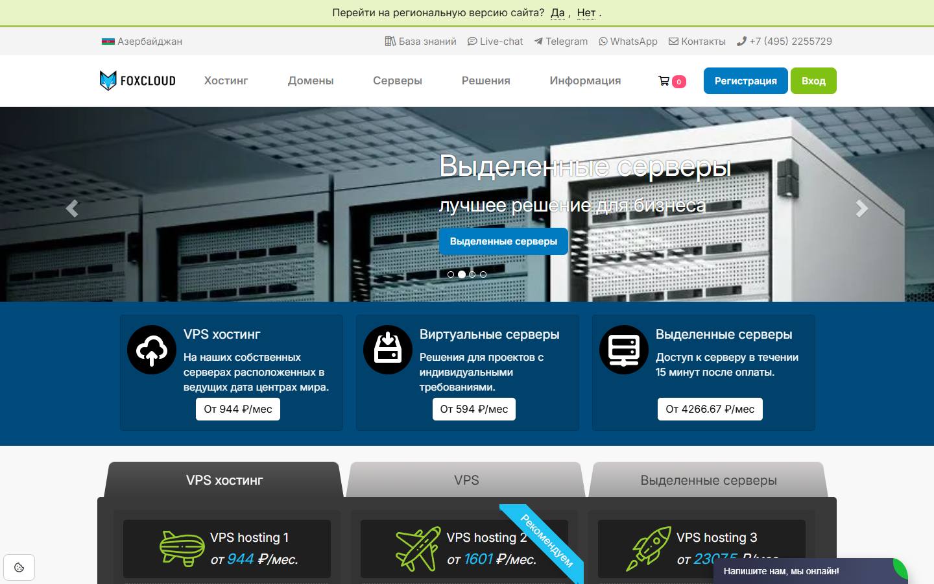Click Нет to decline regional version
This screenshot has width=934, height=584.
coord(586,13)
